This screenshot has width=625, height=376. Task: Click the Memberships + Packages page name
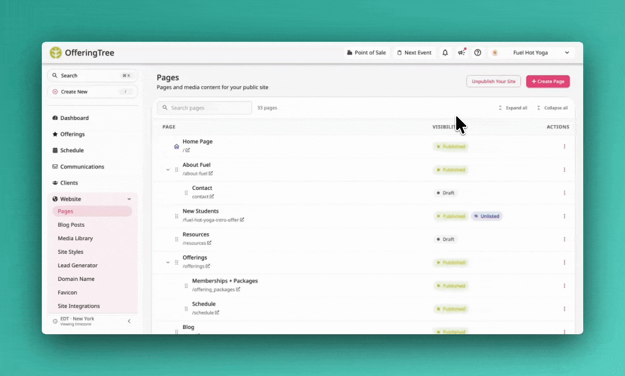pyautogui.click(x=225, y=281)
